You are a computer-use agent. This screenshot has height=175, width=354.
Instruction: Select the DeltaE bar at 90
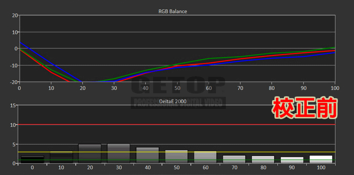292,160
